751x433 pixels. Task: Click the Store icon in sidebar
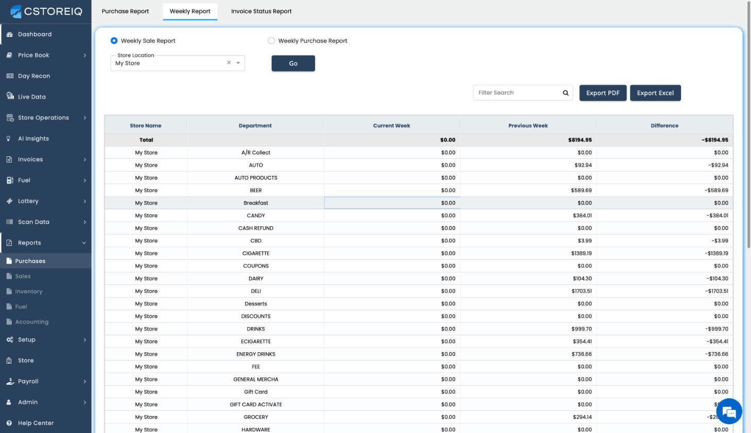(x=9, y=360)
